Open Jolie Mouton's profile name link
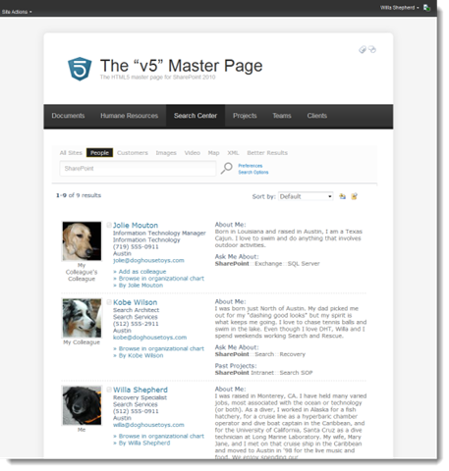 [x=136, y=225]
